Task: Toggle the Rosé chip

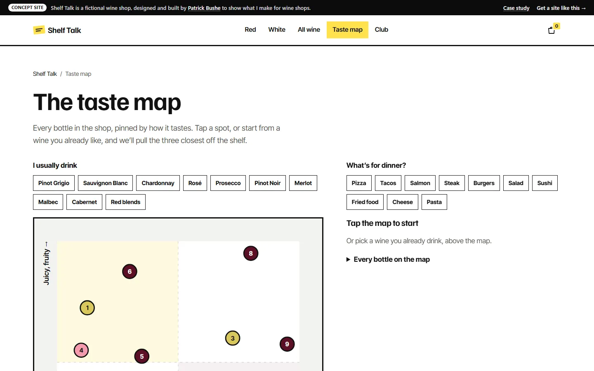Action: 195,183
